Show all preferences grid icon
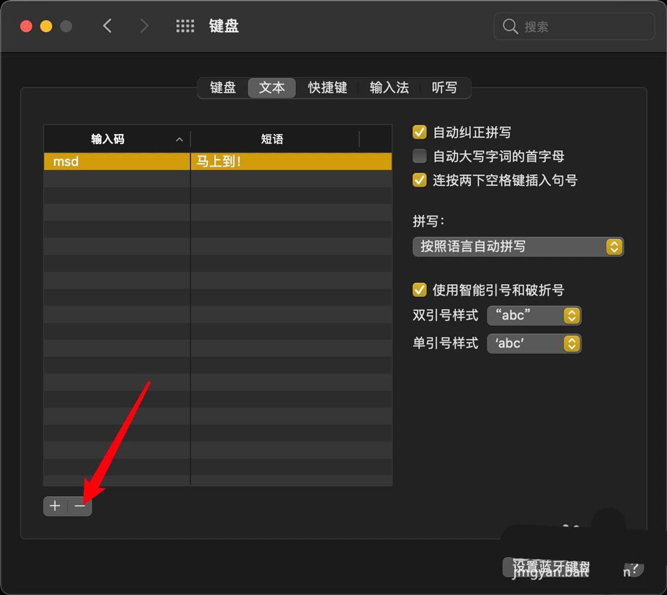The image size is (667, 595). coord(185,26)
